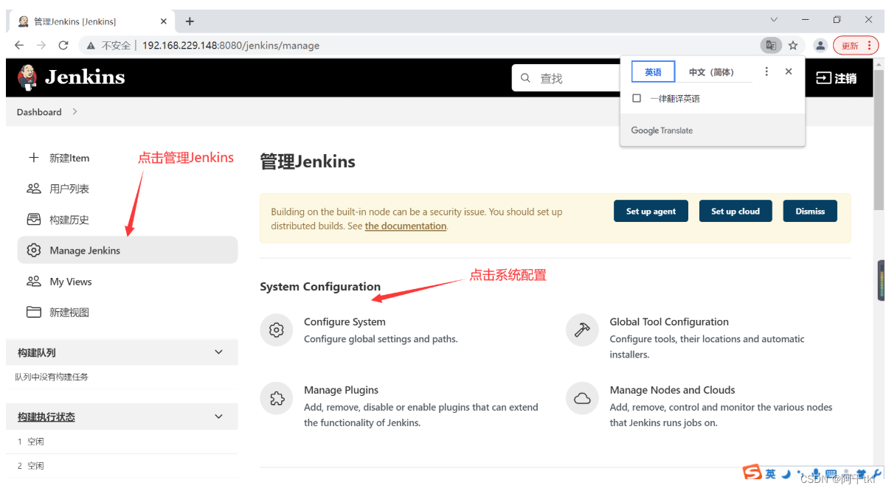The image size is (886, 491).
Task: Click the Manage Plugins puzzle icon
Action: 277,399
